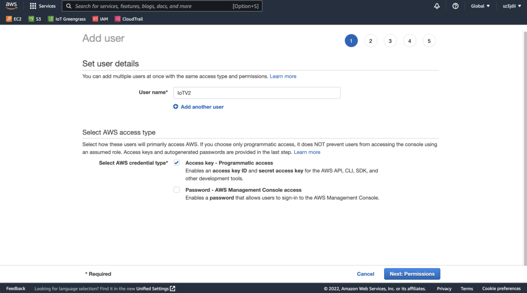
Task: Click Next: Permissions
Action: pos(412,274)
